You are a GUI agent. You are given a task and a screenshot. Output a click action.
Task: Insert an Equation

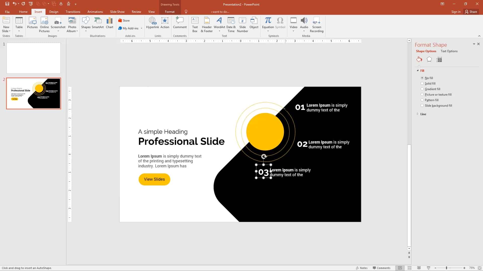click(x=268, y=23)
